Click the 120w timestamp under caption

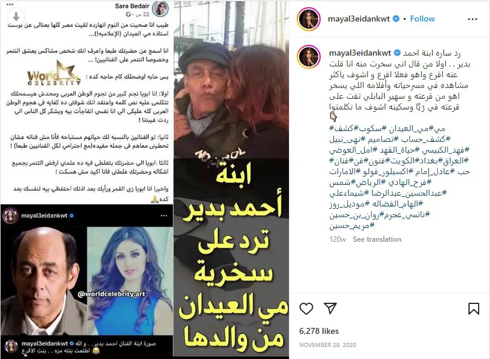click(337, 239)
